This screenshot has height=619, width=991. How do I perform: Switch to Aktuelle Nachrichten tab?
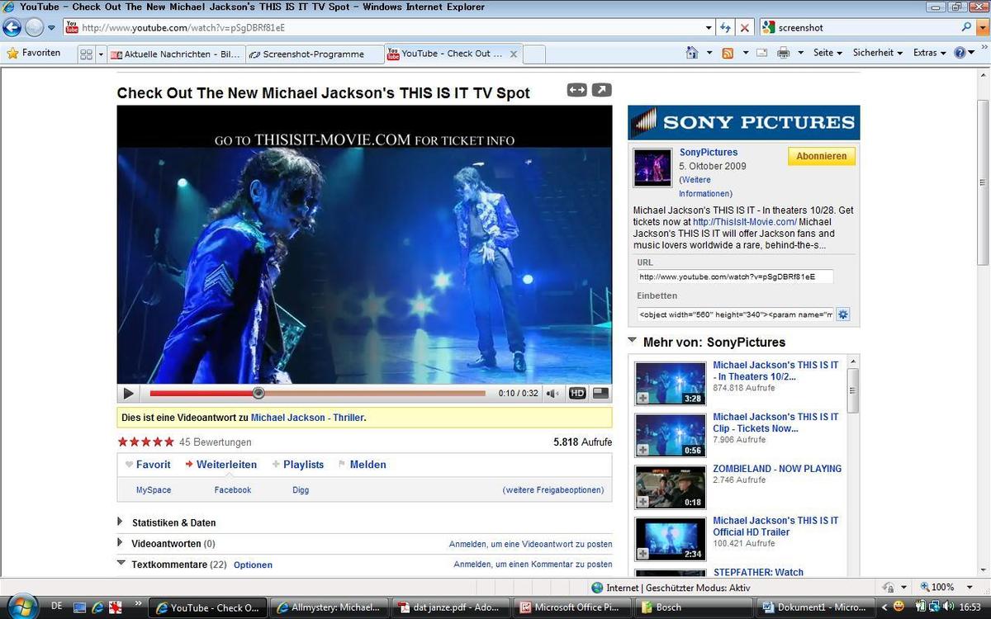coord(175,54)
